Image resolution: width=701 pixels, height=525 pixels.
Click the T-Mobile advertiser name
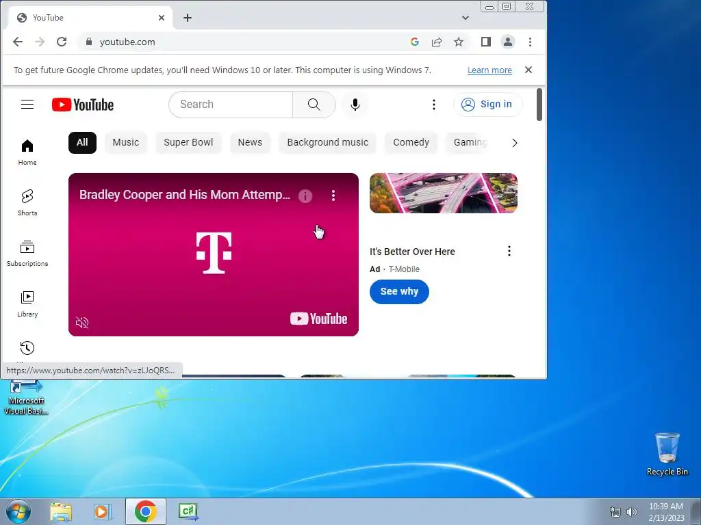coord(404,269)
